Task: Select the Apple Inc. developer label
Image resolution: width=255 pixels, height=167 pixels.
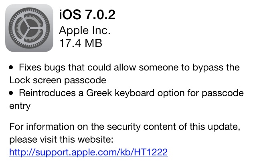Action: (85, 30)
